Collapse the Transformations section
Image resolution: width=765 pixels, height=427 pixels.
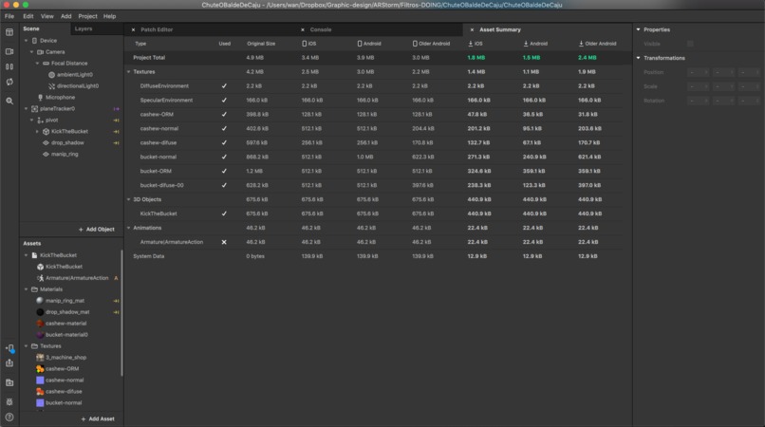(x=638, y=58)
